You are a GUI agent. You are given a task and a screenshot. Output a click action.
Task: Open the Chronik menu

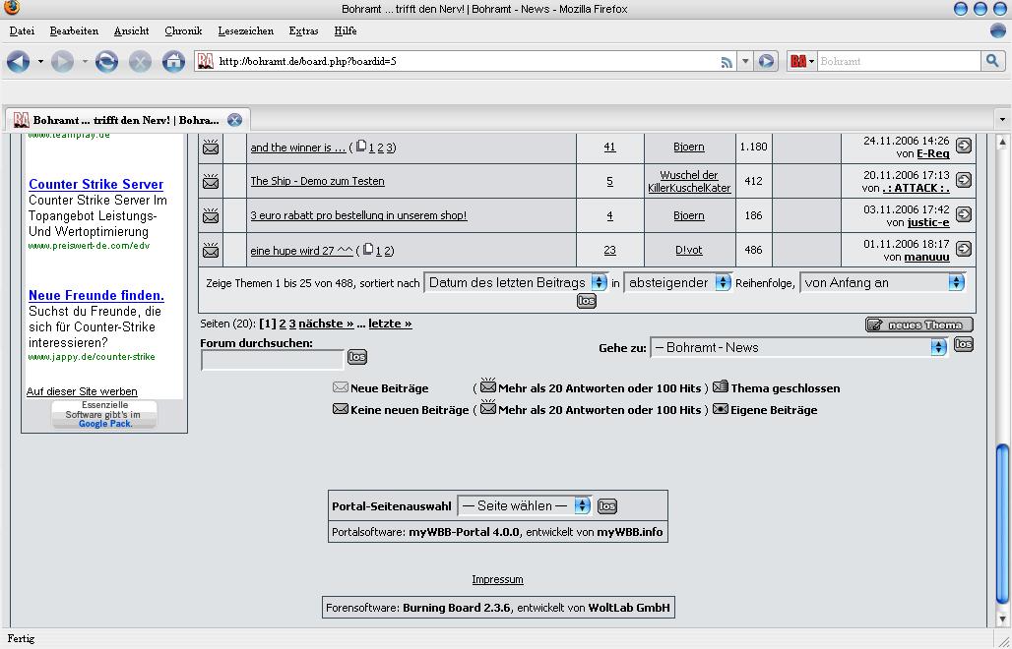coord(183,31)
